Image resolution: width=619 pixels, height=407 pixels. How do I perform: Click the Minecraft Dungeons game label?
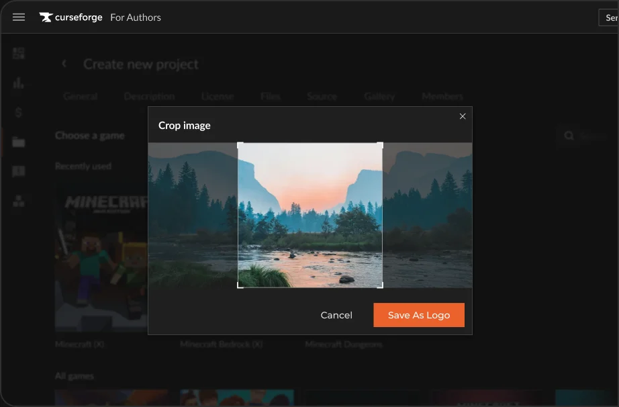click(x=344, y=345)
